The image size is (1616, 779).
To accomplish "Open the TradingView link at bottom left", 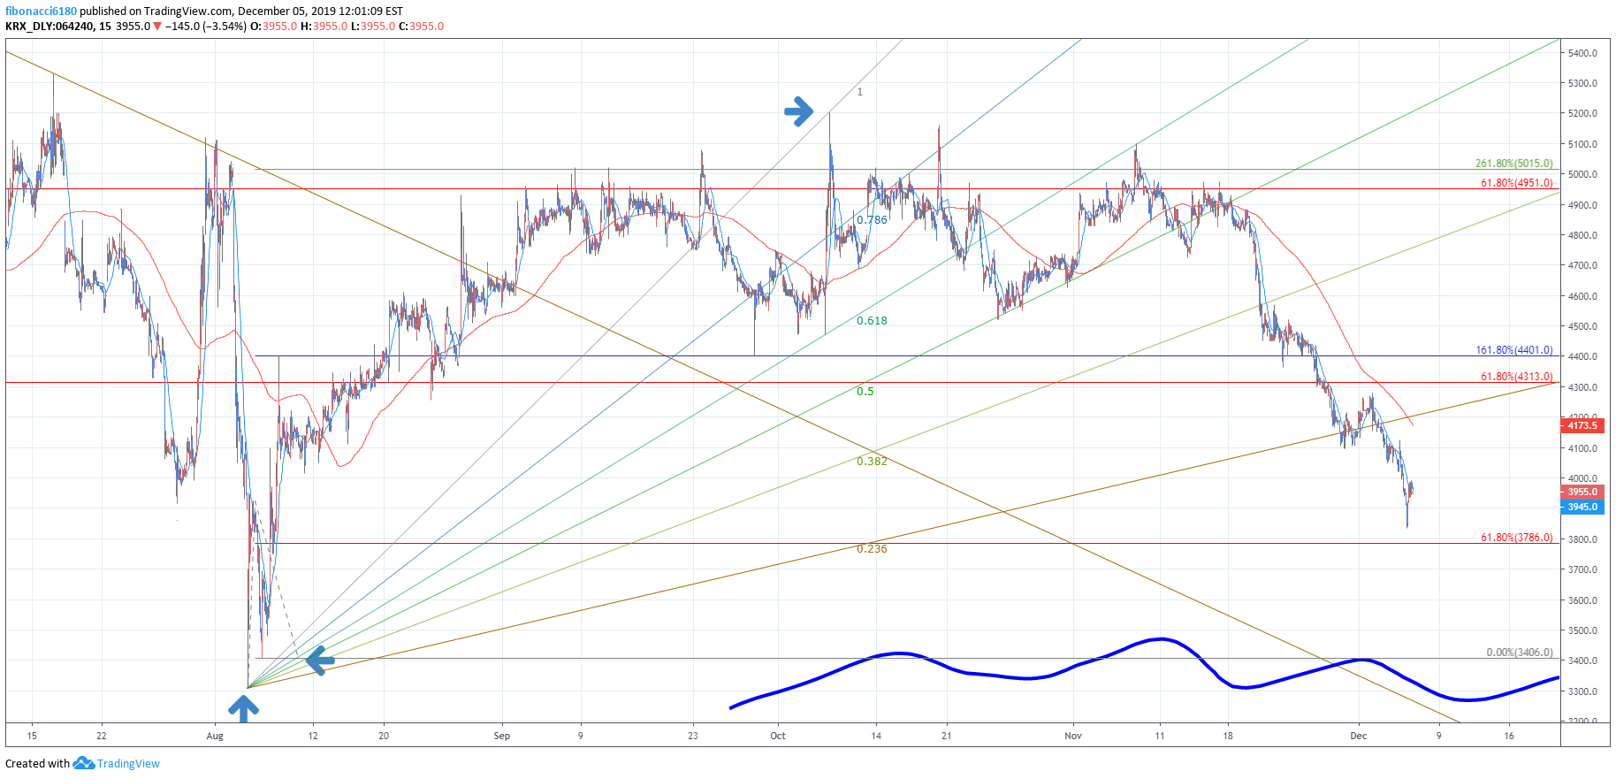I will [128, 764].
